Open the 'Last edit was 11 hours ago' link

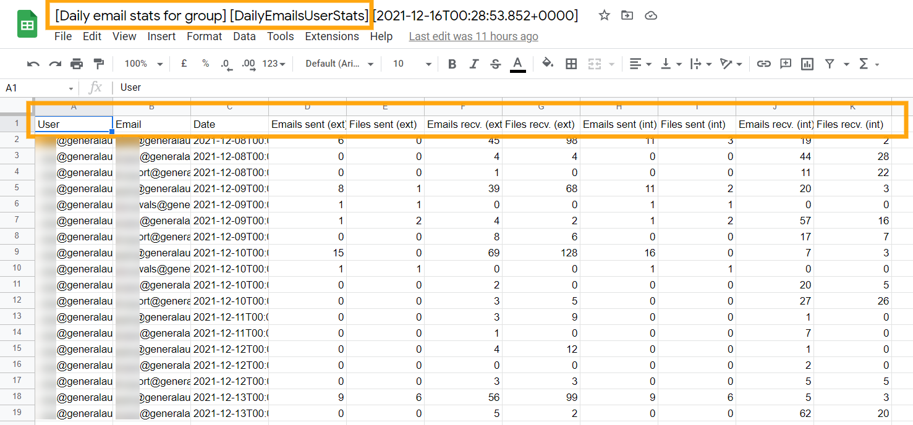(x=473, y=36)
